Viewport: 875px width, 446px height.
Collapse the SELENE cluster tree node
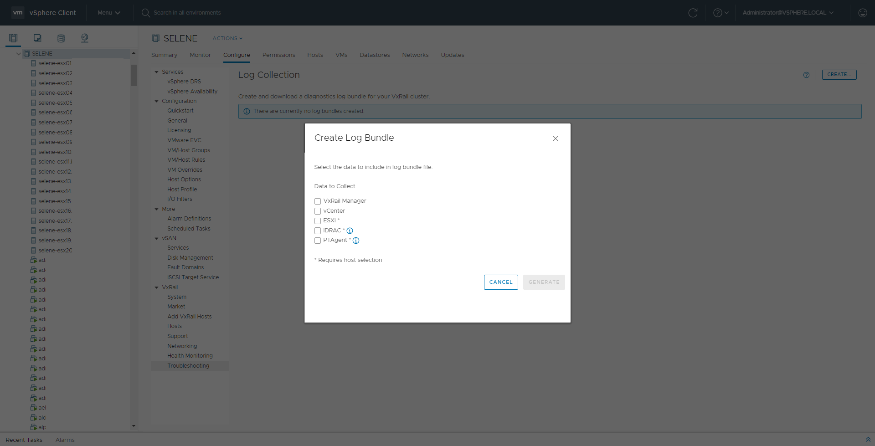[18, 54]
